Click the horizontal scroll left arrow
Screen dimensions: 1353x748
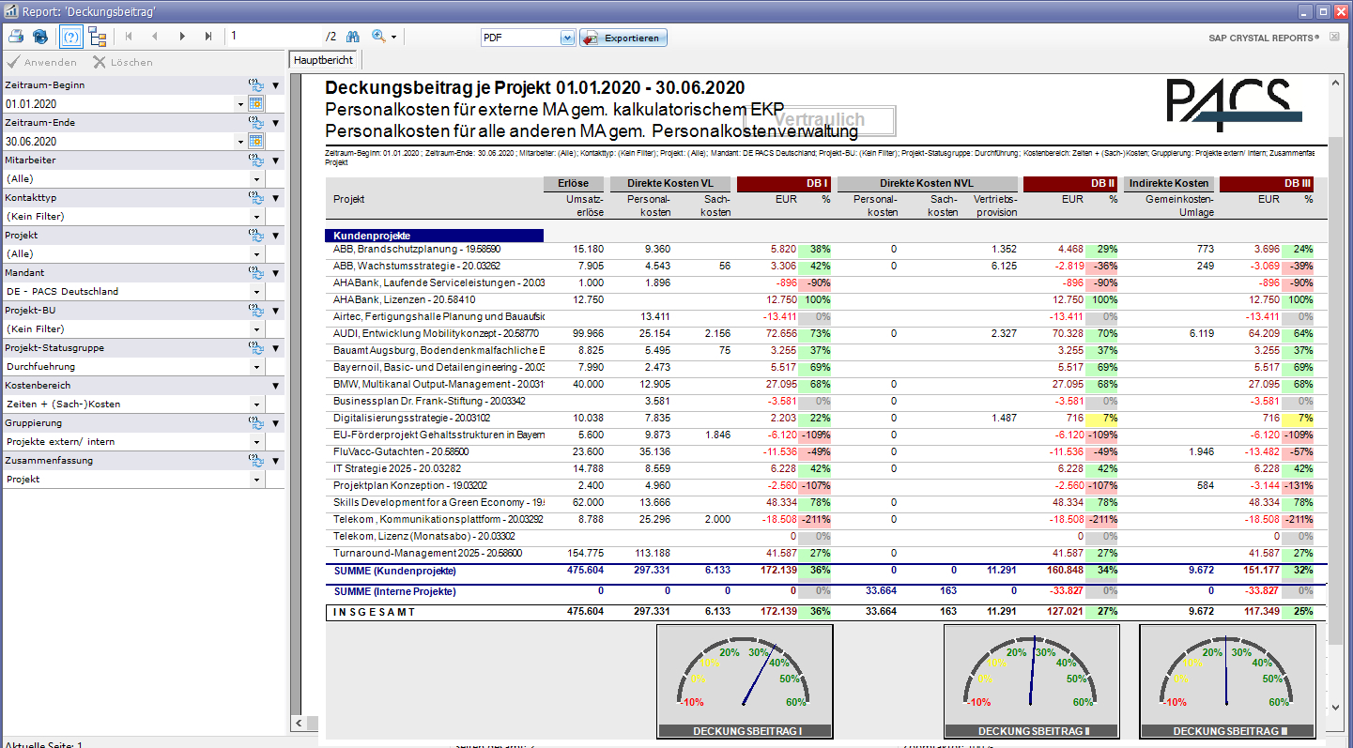pos(300,723)
